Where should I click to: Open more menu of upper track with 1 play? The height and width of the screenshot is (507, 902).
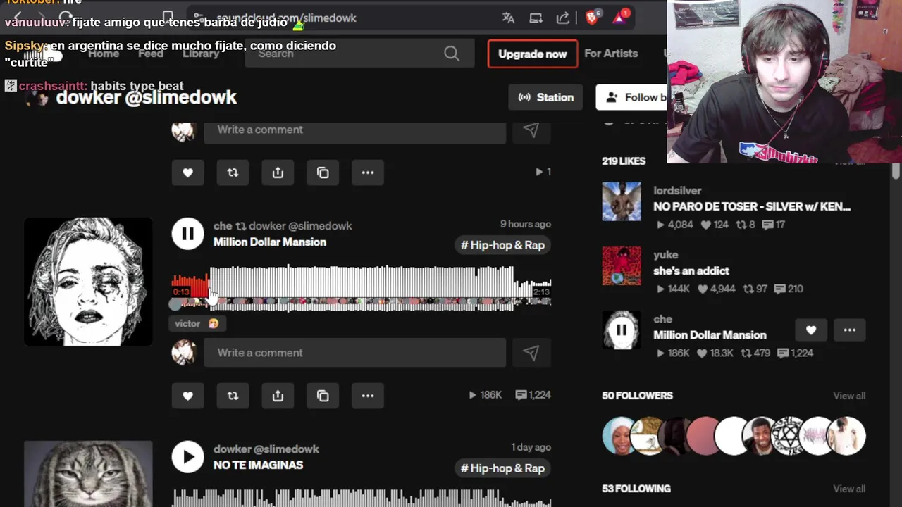click(x=368, y=173)
